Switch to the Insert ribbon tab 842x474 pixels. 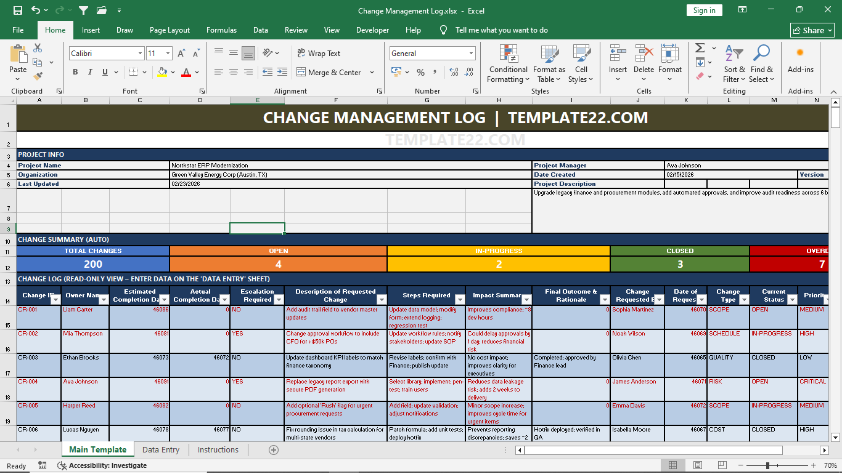(x=91, y=30)
